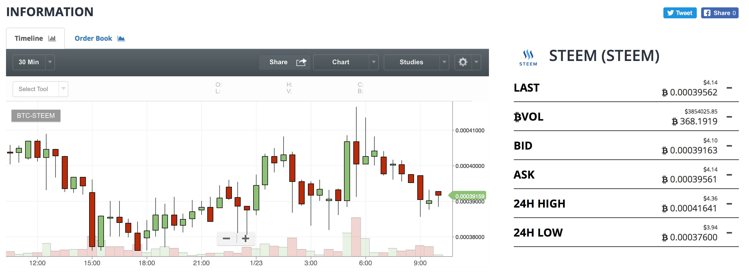Click the $3854025.85 volume figure
The image size is (749, 274).
pyautogui.click(x=701, y=111)
